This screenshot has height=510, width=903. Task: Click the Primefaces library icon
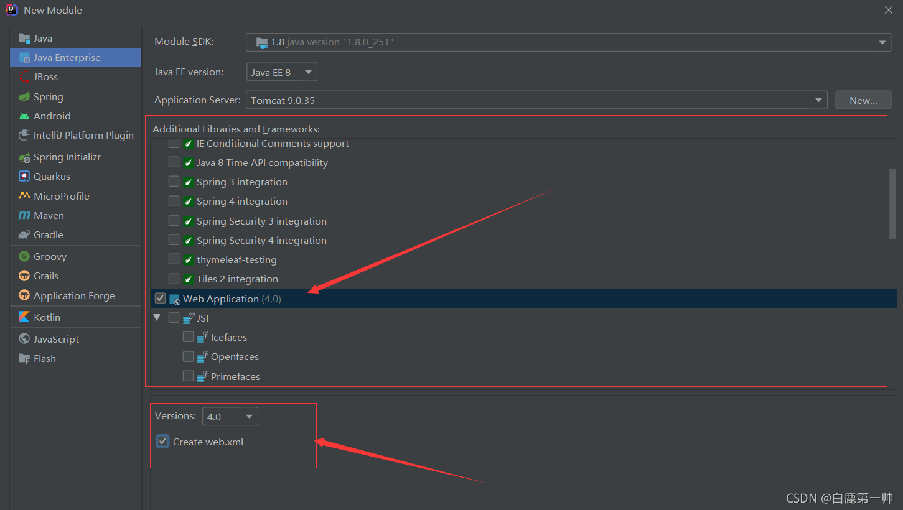click(x=203, y=376)
